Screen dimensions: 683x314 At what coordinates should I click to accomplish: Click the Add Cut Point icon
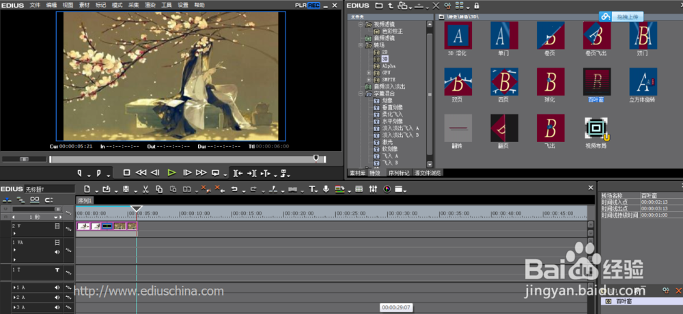click(273, 189)
